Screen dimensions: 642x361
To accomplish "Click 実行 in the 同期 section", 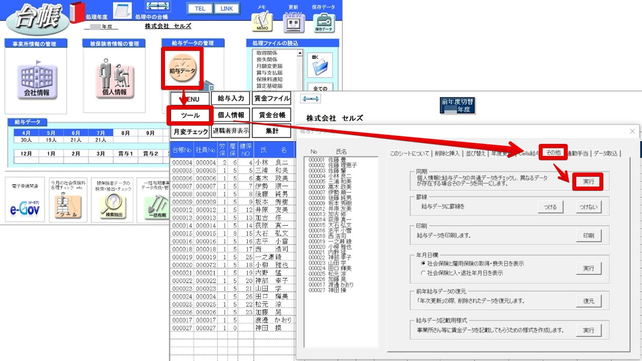I will pos(588,182).
